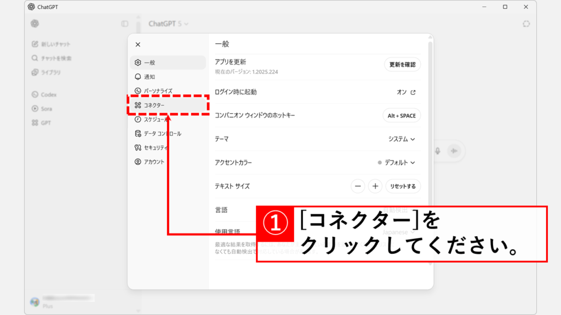Open Codex in the sidebar
Viewport: 561px width, 315px height.
point(44,95)
